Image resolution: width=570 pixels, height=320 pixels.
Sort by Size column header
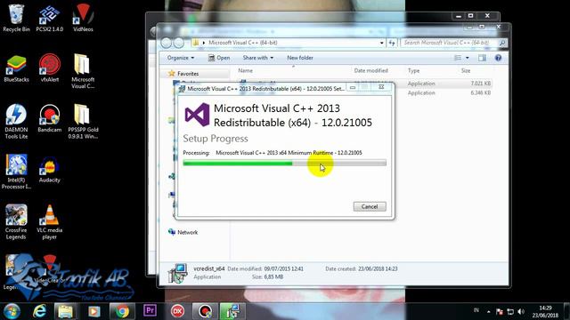point(466,71)
